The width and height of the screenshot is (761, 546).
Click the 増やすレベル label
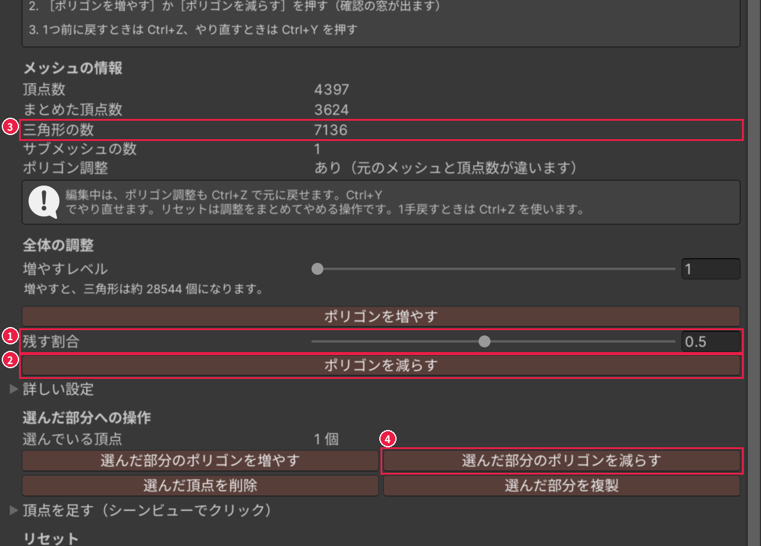click(65, 269)
